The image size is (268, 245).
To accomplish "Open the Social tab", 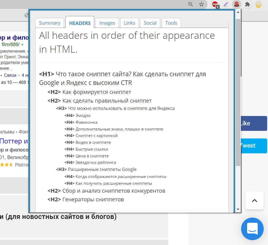I will [x=150, y=23].
